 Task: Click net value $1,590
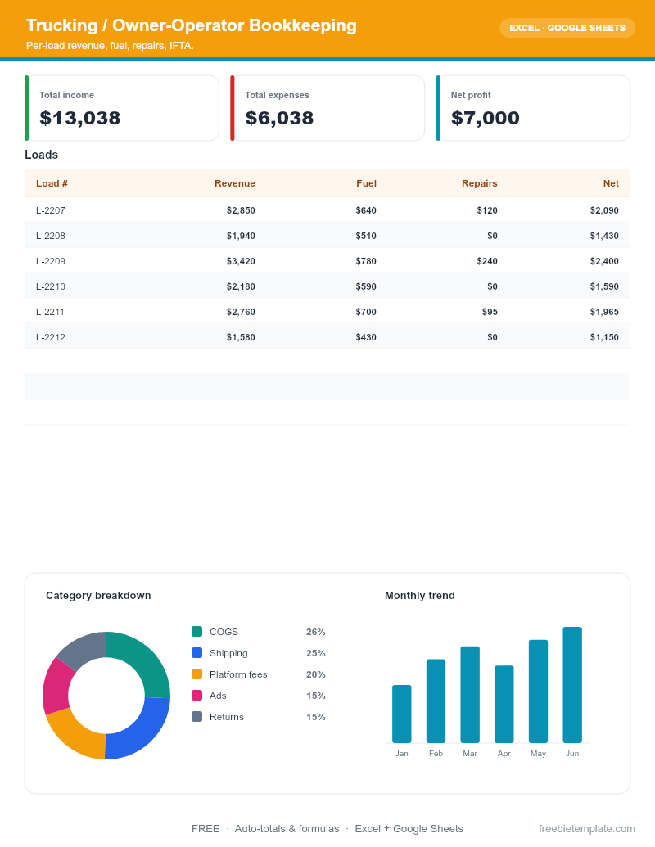pyautogui.click(x=604, y=287)
